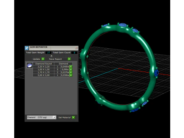Viewport: 184px width, 138px height.
Task: Open the Diamond material dropdown
Action: point(54,117)
